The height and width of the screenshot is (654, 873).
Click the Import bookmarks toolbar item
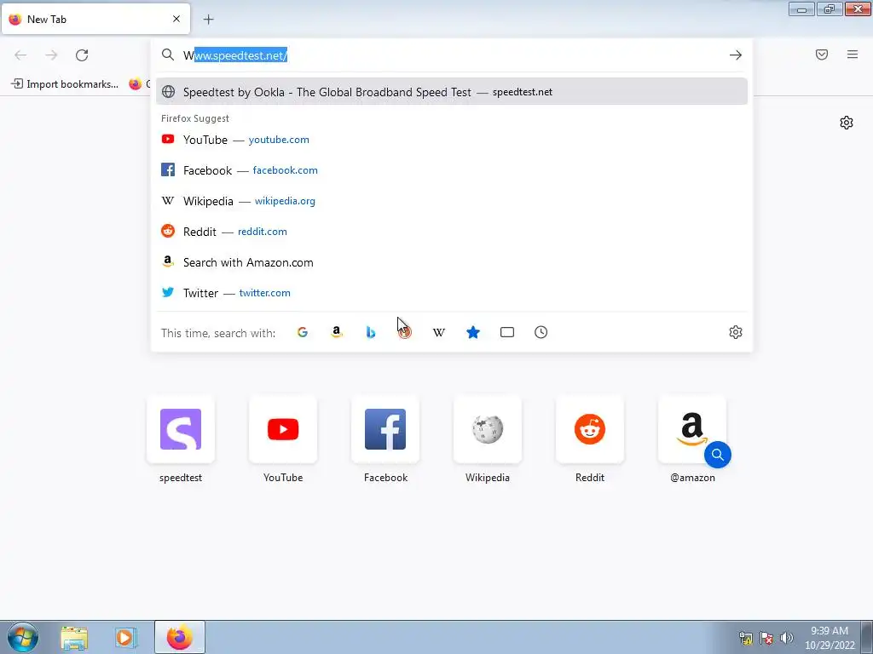tap(65, 84)
